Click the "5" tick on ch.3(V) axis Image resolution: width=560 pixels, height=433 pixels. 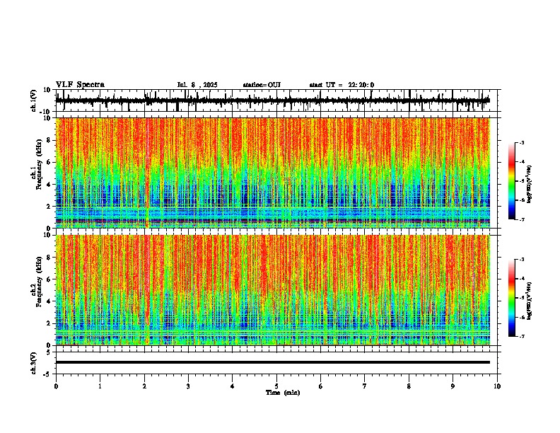tap(49, 352)
